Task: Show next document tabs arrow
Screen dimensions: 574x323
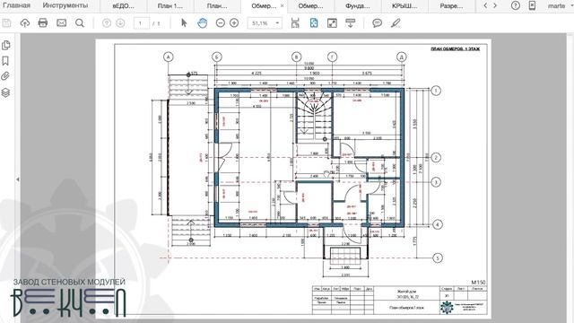Action: 495,5
